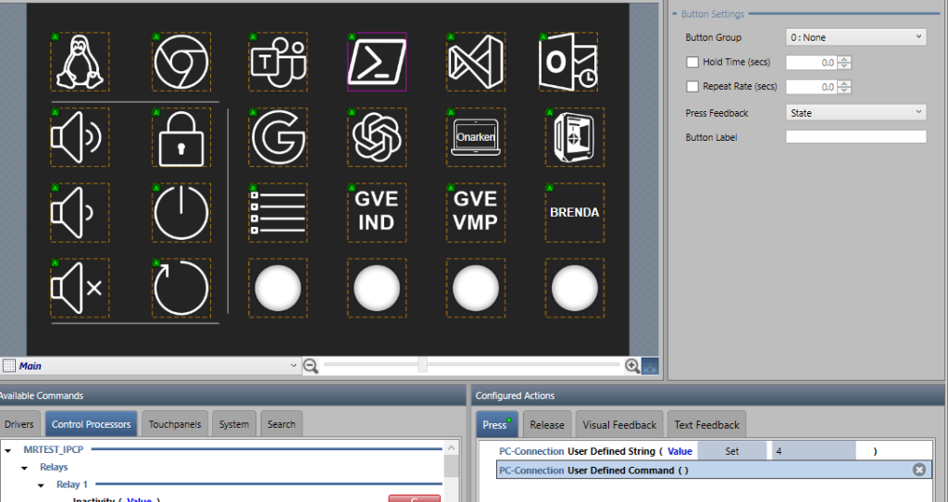This screenshot has width=948, height=502.
Task: Click the value field containing 4
Action: (813, 451)
